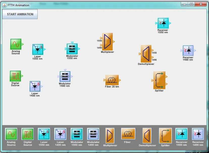This screenshot has width=209, height=153.
Task: Click the 'Fiber 20 km' label text
Action: tap(112, 87)
